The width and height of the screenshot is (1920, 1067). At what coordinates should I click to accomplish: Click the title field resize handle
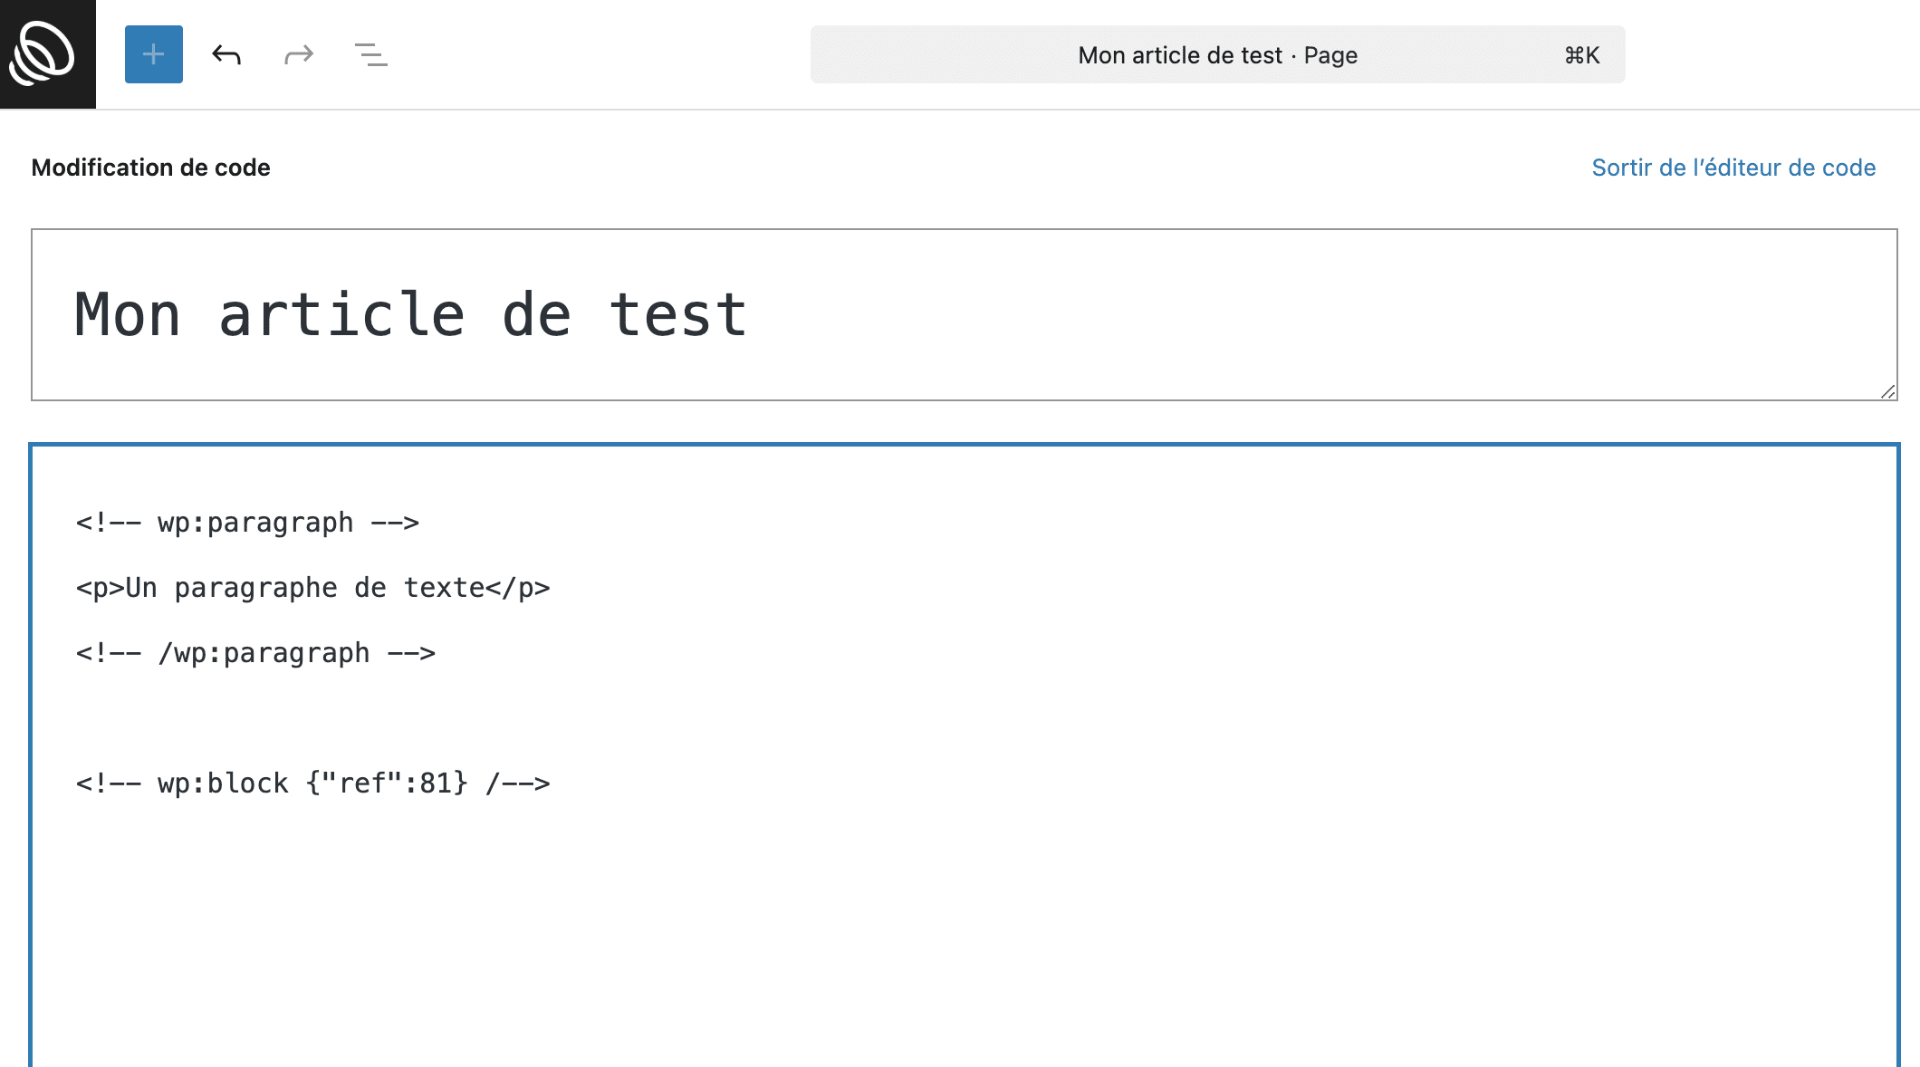pos(1887,391)
